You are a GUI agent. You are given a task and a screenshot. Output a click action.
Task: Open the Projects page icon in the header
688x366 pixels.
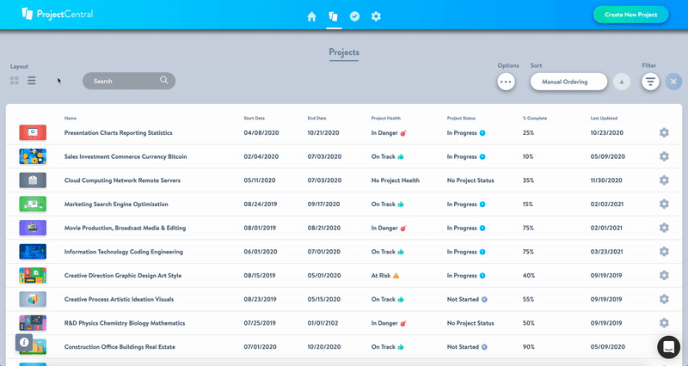(334, 16)
